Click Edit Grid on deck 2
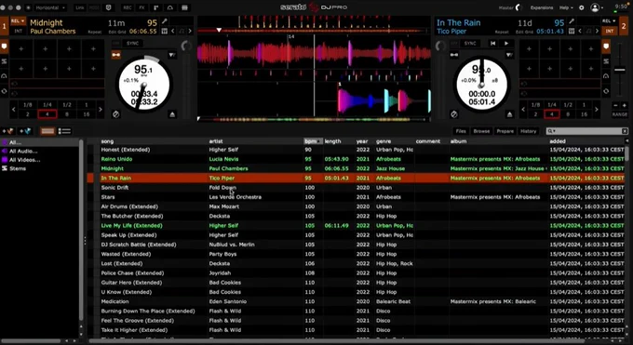The height and width of the screenshot is (345, 633). click(524, 32)
